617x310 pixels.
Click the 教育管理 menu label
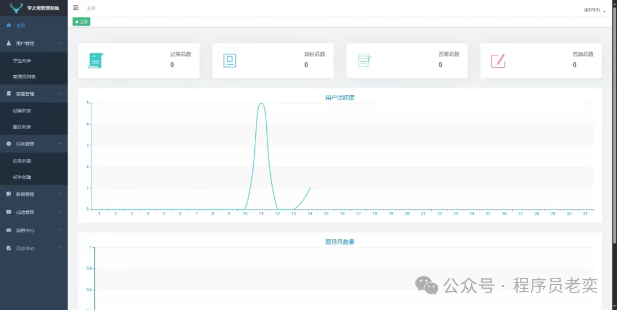[25, 194]
